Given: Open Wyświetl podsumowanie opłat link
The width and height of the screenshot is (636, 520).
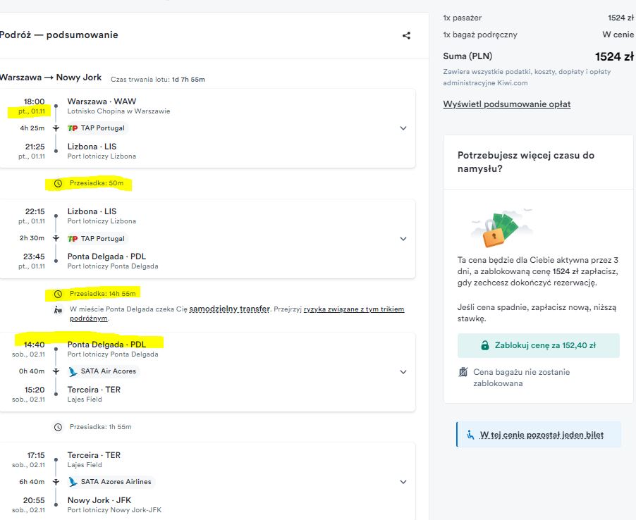Looking at the screenshot, I should tap(506, 104).
